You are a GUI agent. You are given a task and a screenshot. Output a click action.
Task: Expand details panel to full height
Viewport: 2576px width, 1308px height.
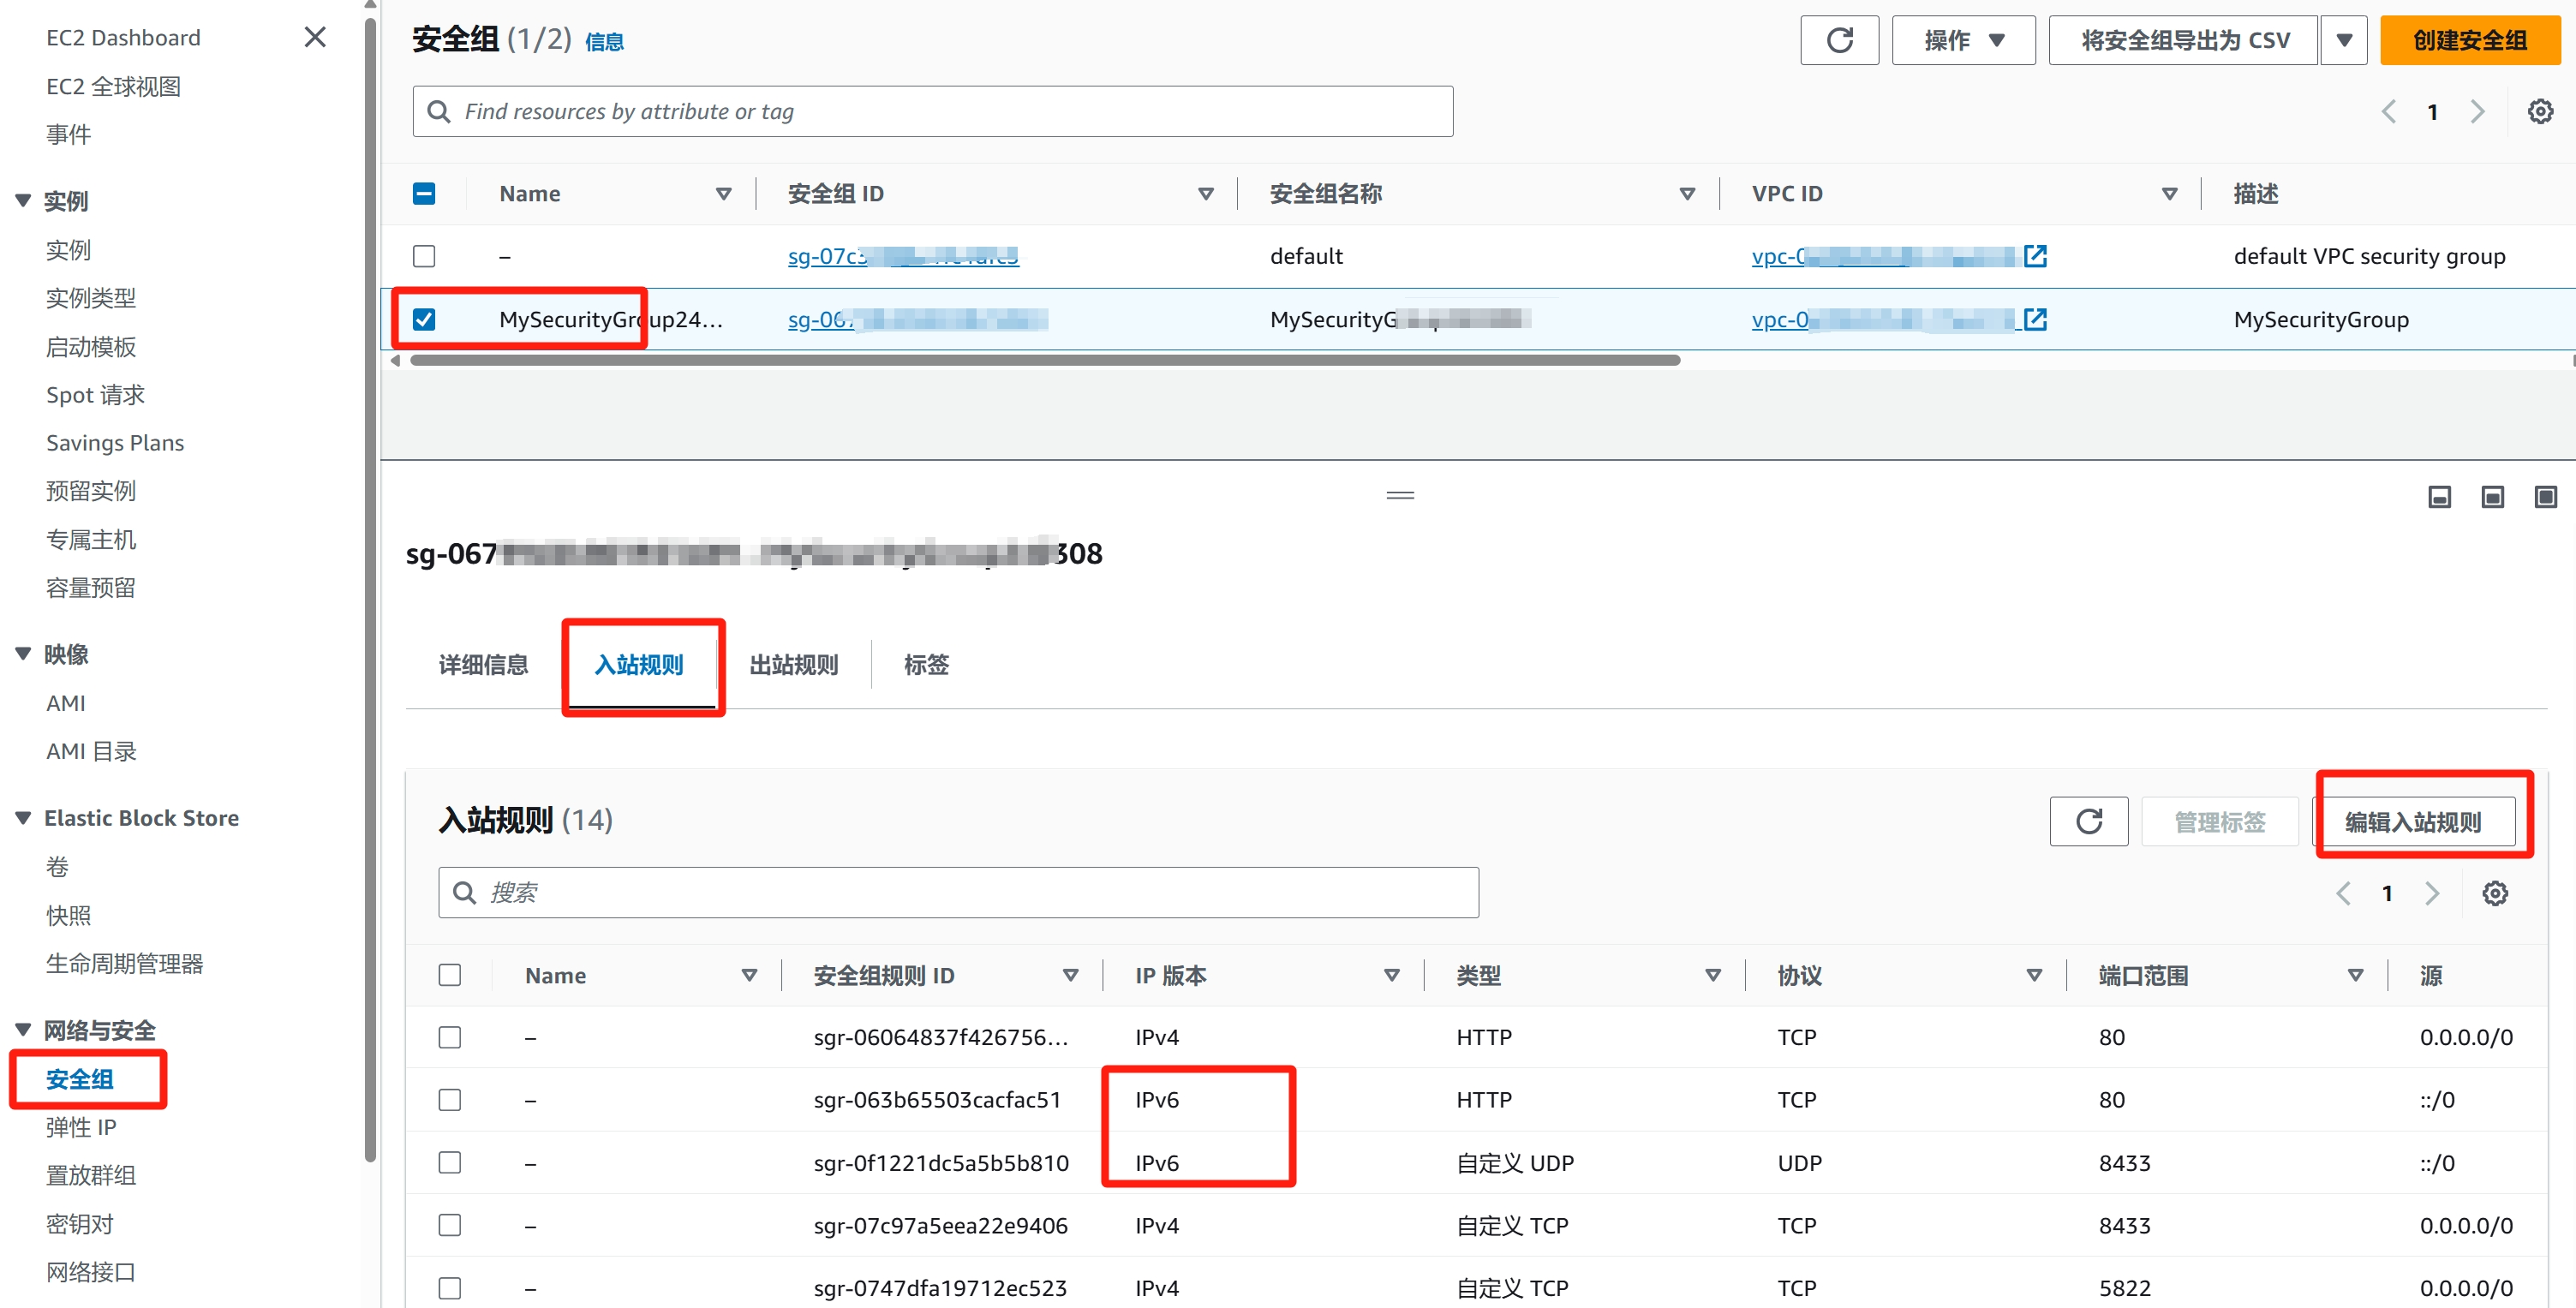pos(2545,497)
